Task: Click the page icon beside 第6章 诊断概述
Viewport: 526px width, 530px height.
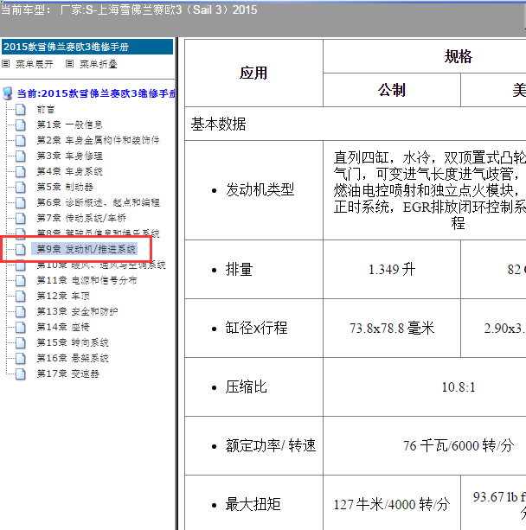Action: (20, 202)
